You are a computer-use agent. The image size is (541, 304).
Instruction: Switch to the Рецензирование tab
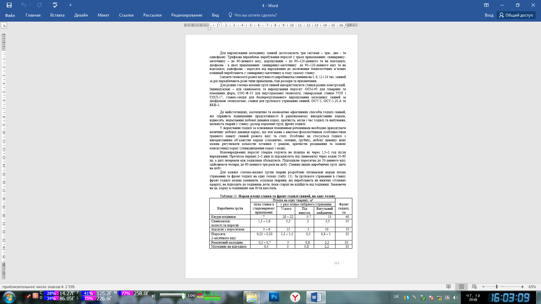pos(187,15)
